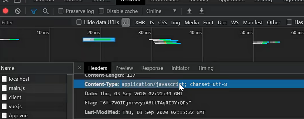Select the main.js file icon
The height and width of the screenshot is (119, 304).
pos(4,88)
